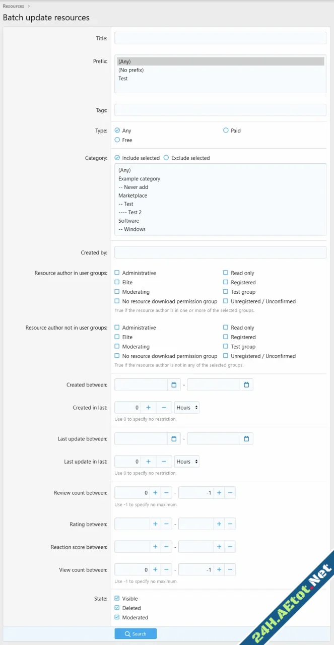This screenshot has height=645, width=334.
Task: Open calendar for Last update between start date
Action: (x=174, y=439)
